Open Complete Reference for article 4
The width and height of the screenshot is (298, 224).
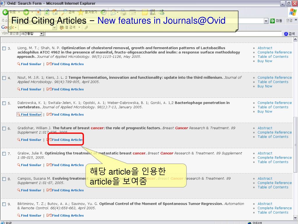tap(274, 78)
